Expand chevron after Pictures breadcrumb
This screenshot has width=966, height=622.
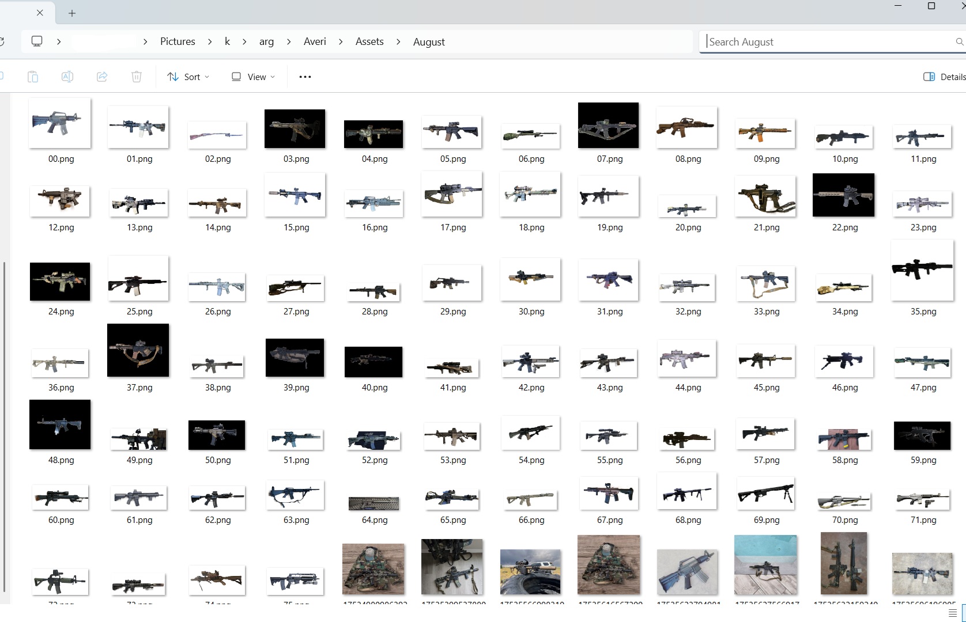tap(210, 41)
